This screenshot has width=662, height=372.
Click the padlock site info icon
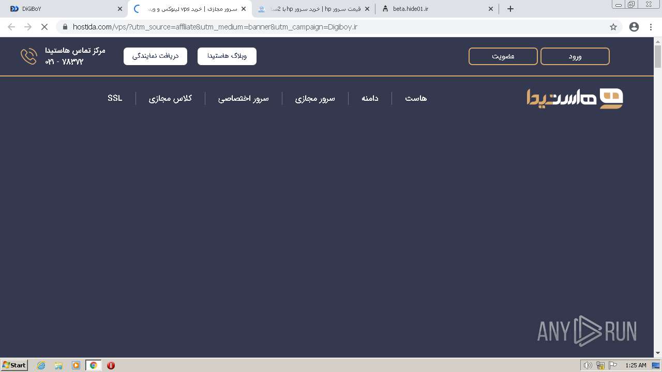(x=65, y=27)
